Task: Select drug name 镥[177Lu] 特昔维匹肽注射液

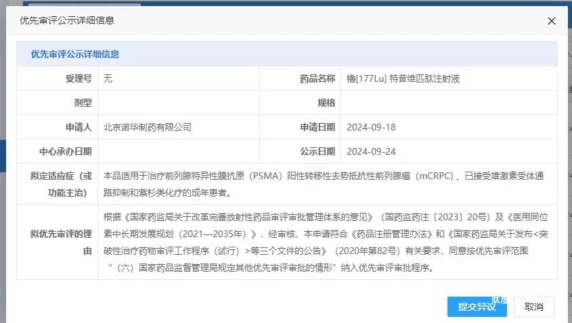Action: (403, 78)
